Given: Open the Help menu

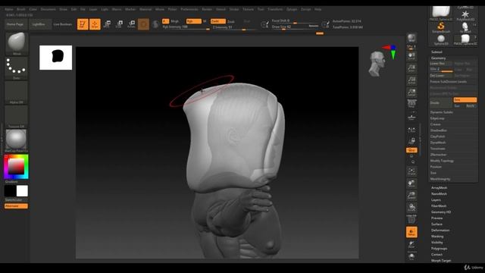Looking at the screenshot, I should click(x=318, y=9).
